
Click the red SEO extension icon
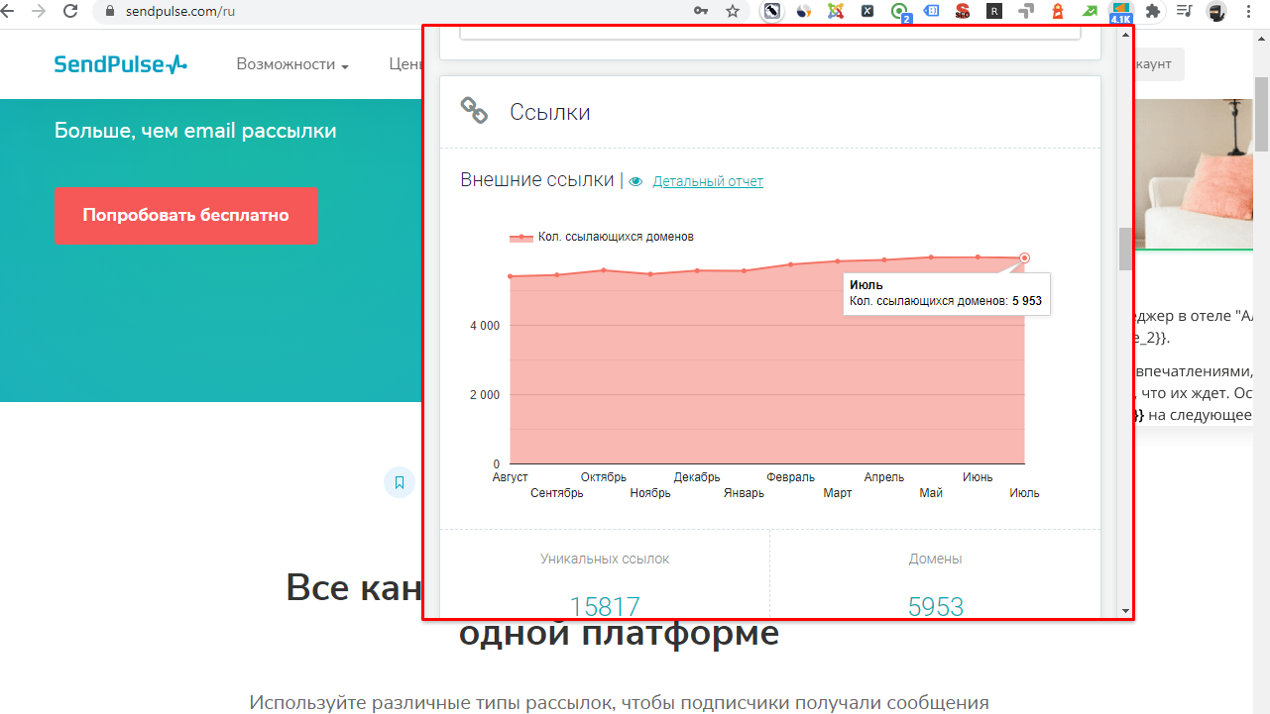pyautogui.click(x=962, y=12)
